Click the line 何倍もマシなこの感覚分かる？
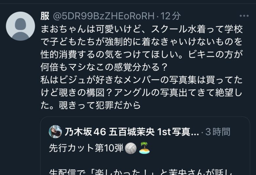Screen dimensions: 256x175 click(104, 67)
